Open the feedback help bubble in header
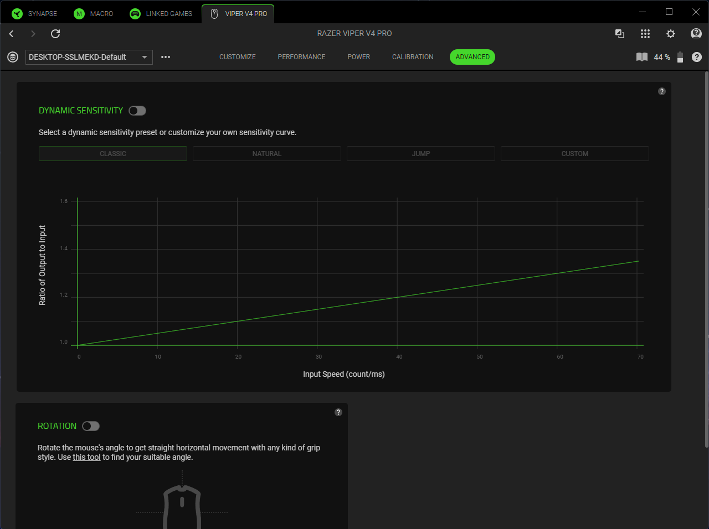Screen dimensions: 709x529 click(696, 34)
